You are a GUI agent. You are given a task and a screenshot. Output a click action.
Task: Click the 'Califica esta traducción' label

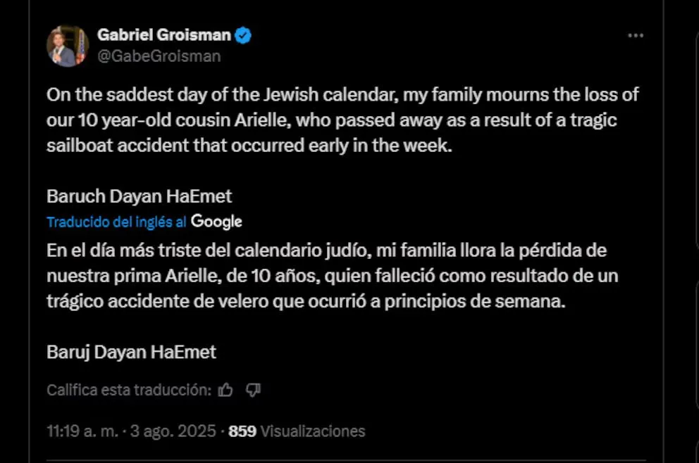(129, 390)
